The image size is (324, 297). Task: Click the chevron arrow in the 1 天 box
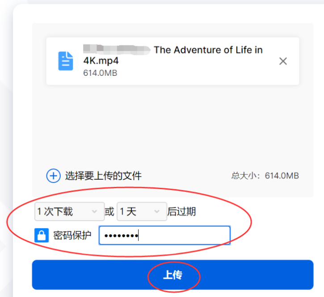157,212
